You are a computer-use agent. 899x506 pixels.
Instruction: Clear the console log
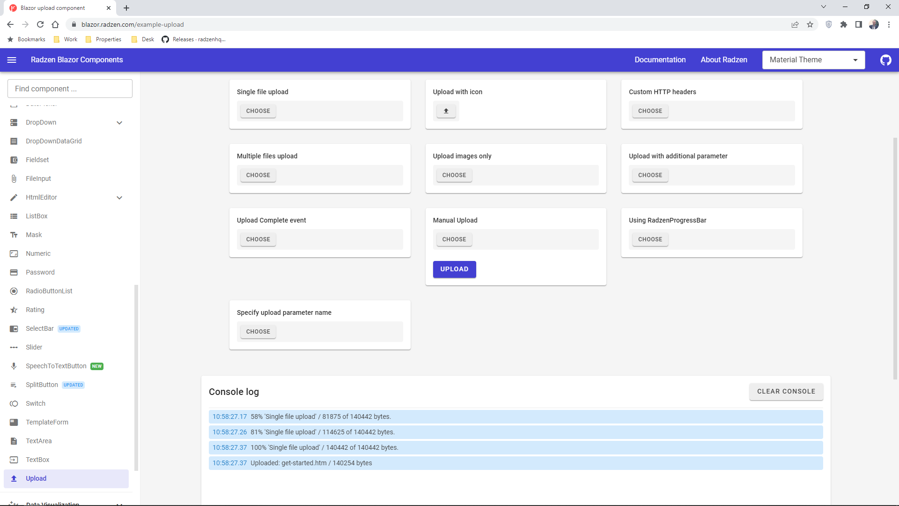coord(786,392)
